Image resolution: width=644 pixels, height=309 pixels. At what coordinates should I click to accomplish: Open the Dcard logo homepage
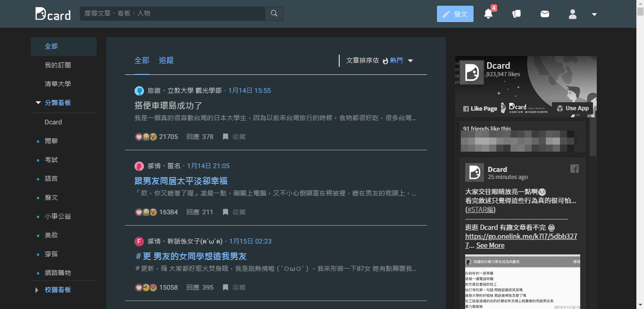tap(53, 14)
